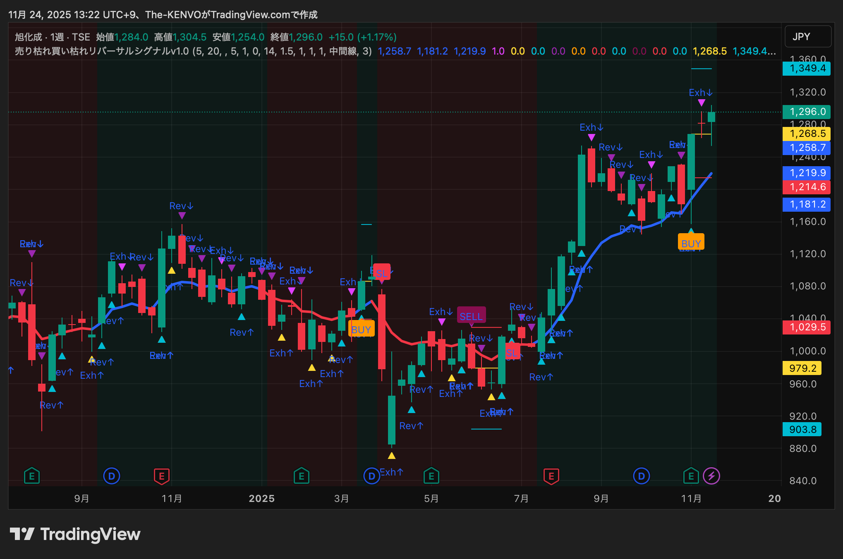Click the magenta SELL signal label

(x=471, y=316)
